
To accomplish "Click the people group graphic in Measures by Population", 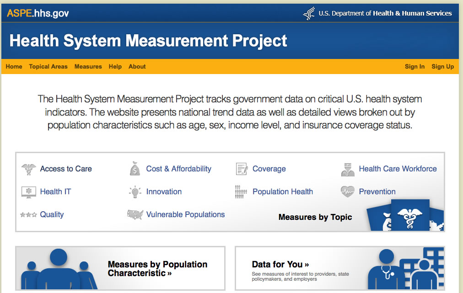I will (x=59, y=269).
